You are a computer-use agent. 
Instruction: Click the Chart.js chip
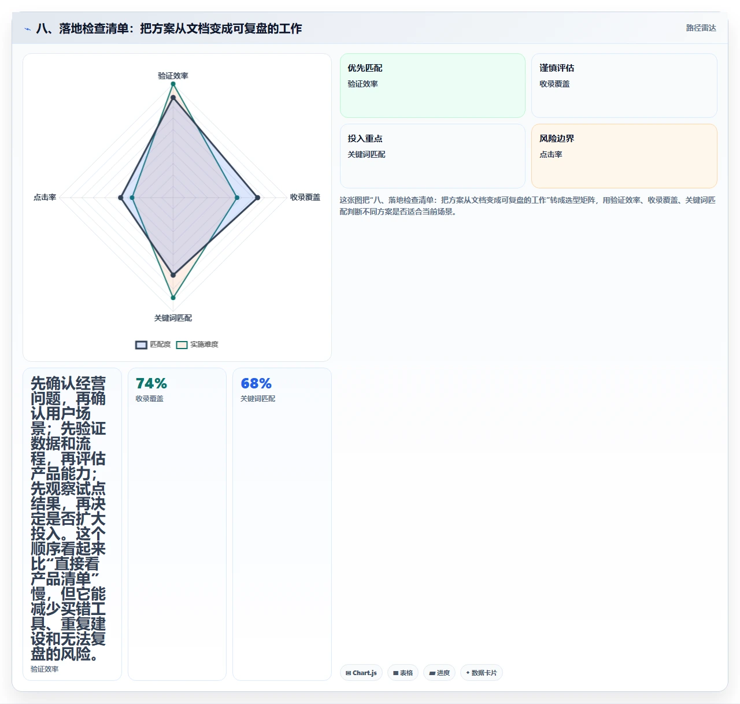point(361,673)
